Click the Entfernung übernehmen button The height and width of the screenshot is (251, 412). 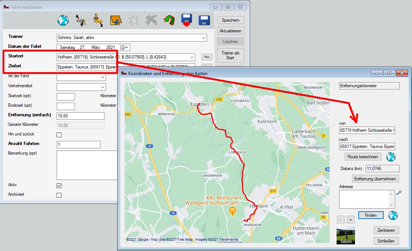375,179
